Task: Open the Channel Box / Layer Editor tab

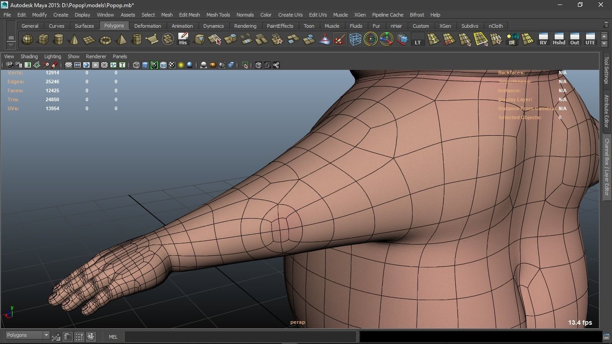Action: click(607, 167)
